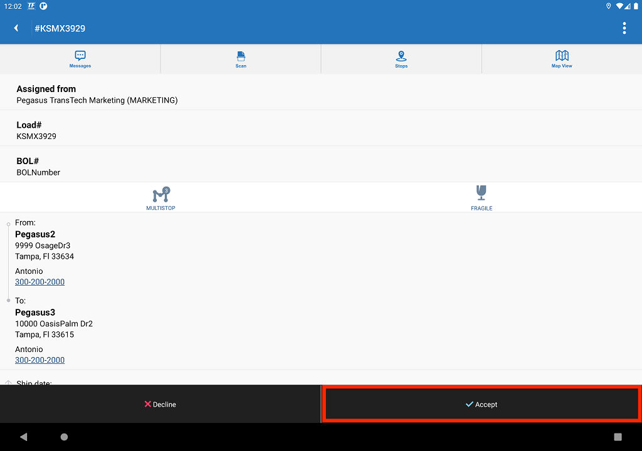The height and width of the screenshot is (451, 642).
Task: Accept the load
Action: [481, 405]
